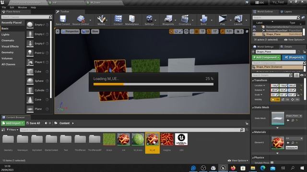This screenshot has height=172, width=307.
Task: Open Show viewport options dropdown
Action: click(95, 32)
